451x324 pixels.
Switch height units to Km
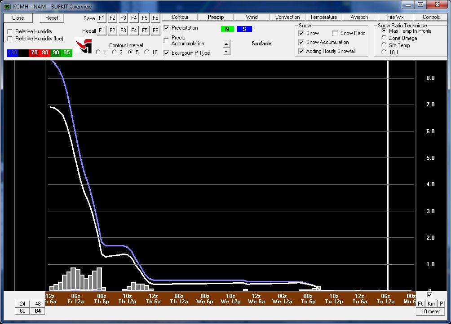tap(431, 304)
